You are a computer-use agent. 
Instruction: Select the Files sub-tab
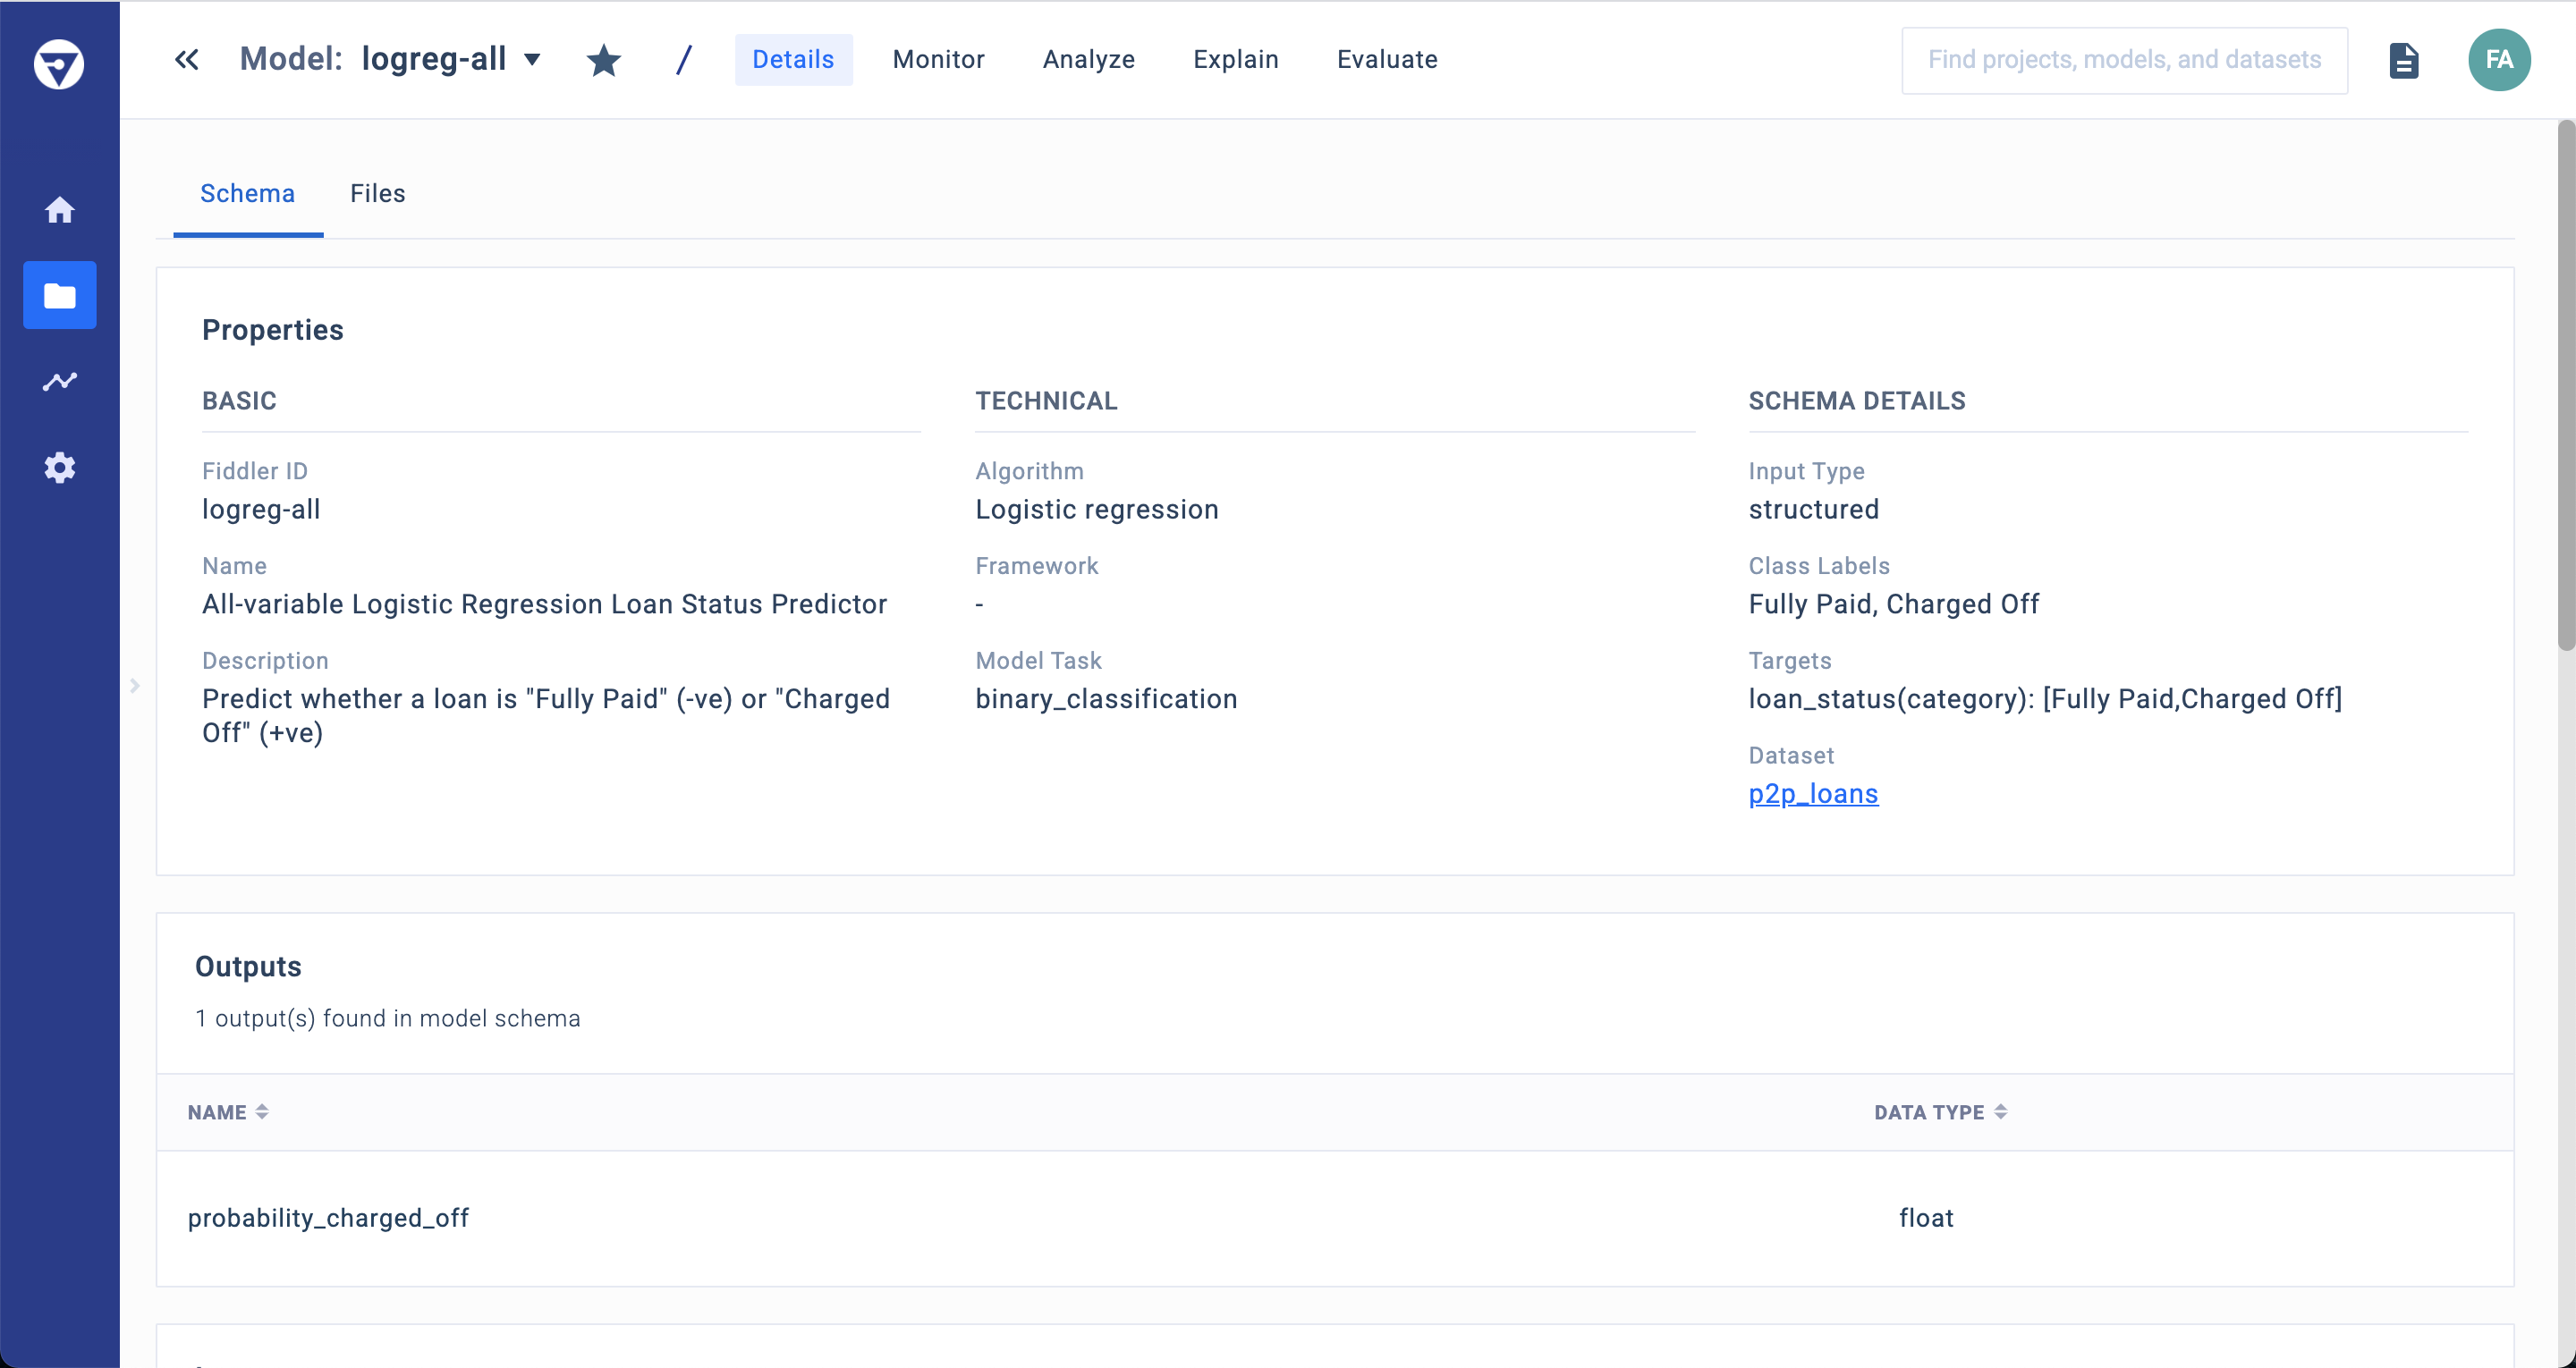click(377, 194)
